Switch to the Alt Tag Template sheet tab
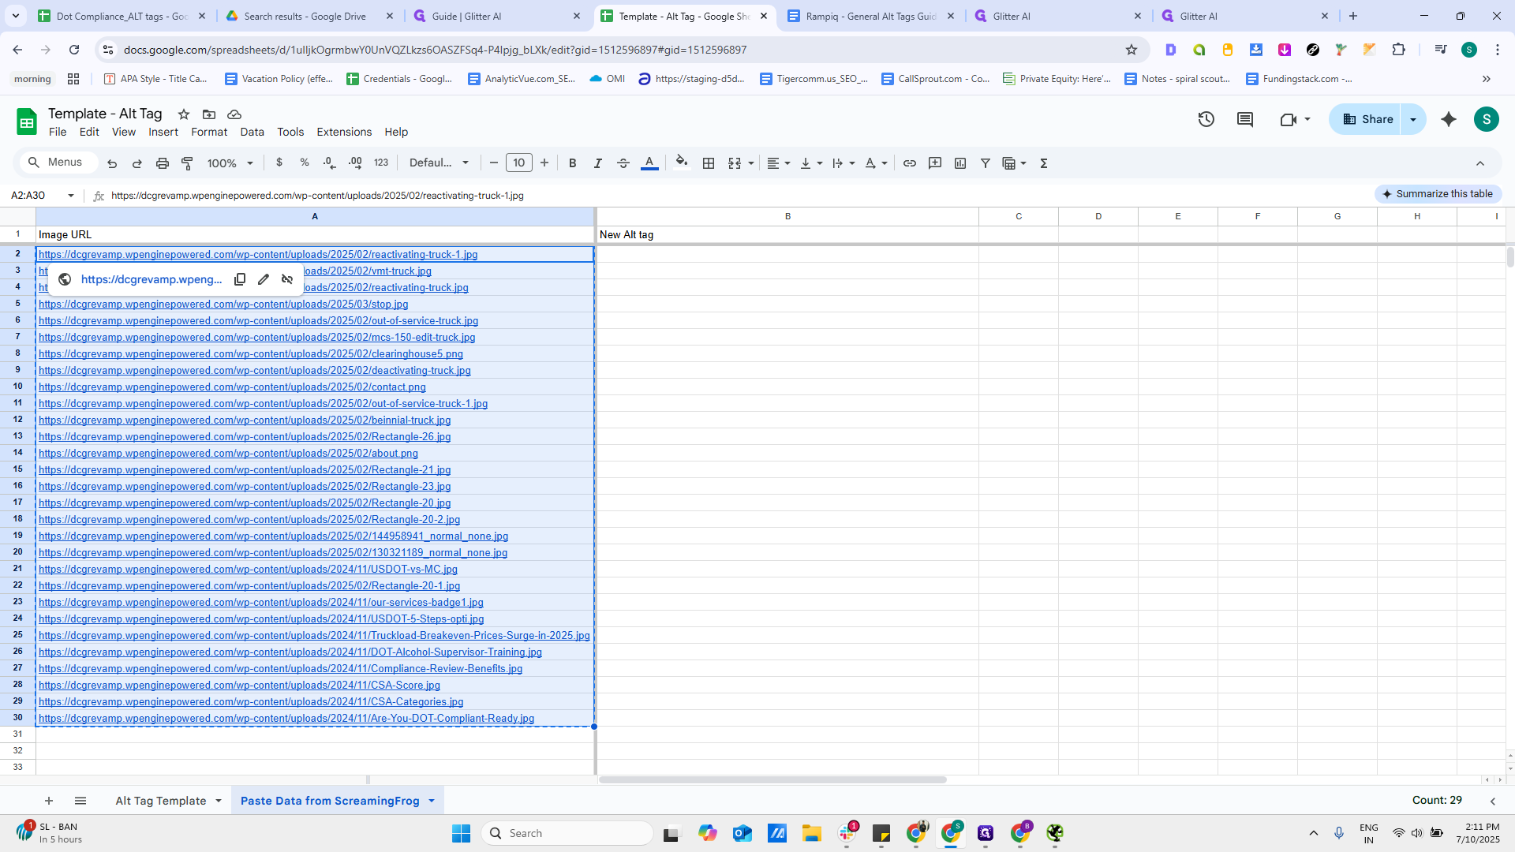The image size is (1515, 852). tap(162, 800)
